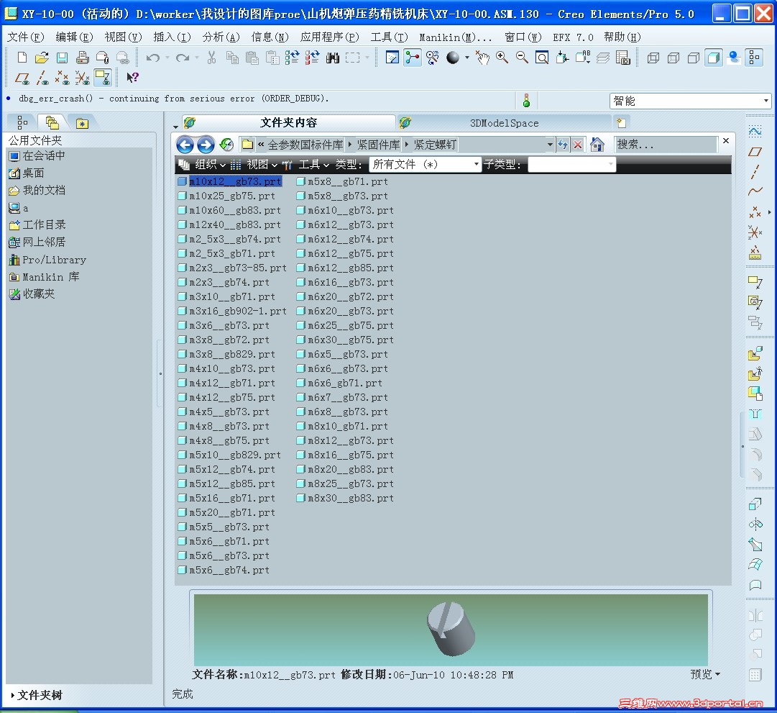The height and width of the screenshot is (713, 777).
Task: Expand the 文件夹树 folder tree
Action: (37, 695)
